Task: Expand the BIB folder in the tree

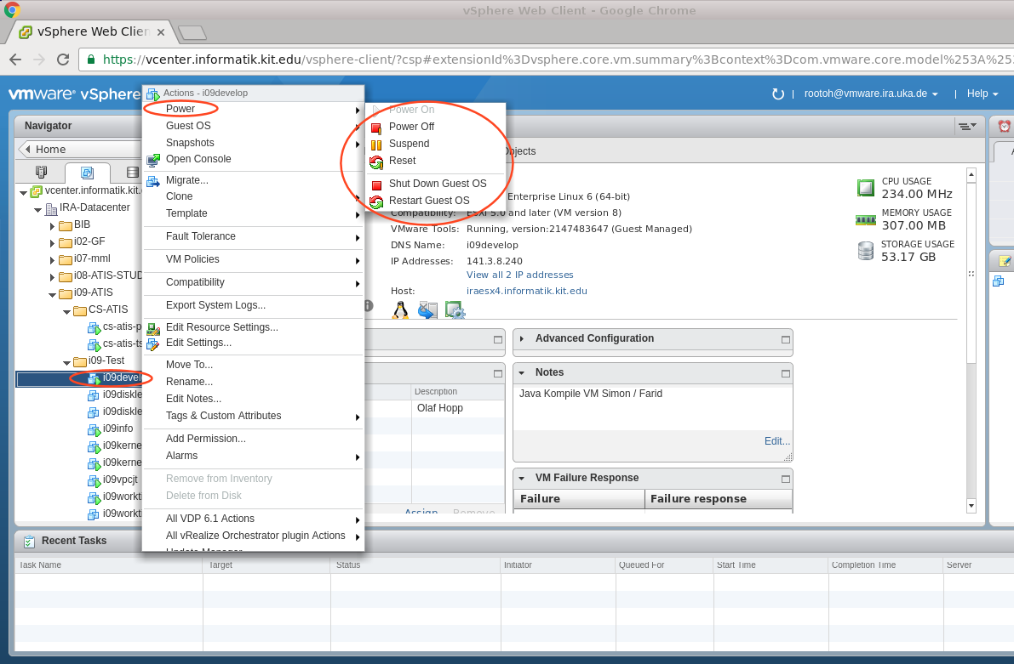Action: (53, 226)
